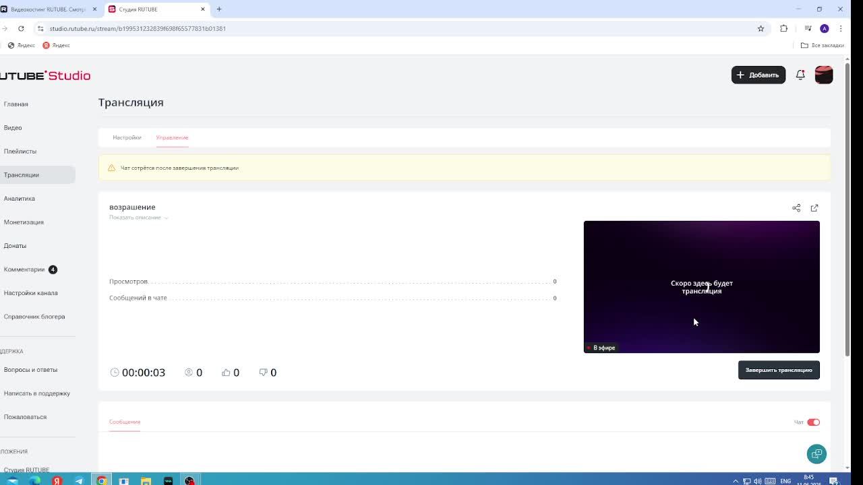Expand Показать описание under the stream title
Image resolution: width=863 pixels, height=485 pixels.
pos(138,218)
